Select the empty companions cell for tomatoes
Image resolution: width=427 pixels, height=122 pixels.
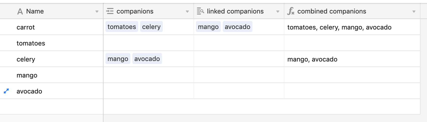pyautogui.click(x=148, y=43)
